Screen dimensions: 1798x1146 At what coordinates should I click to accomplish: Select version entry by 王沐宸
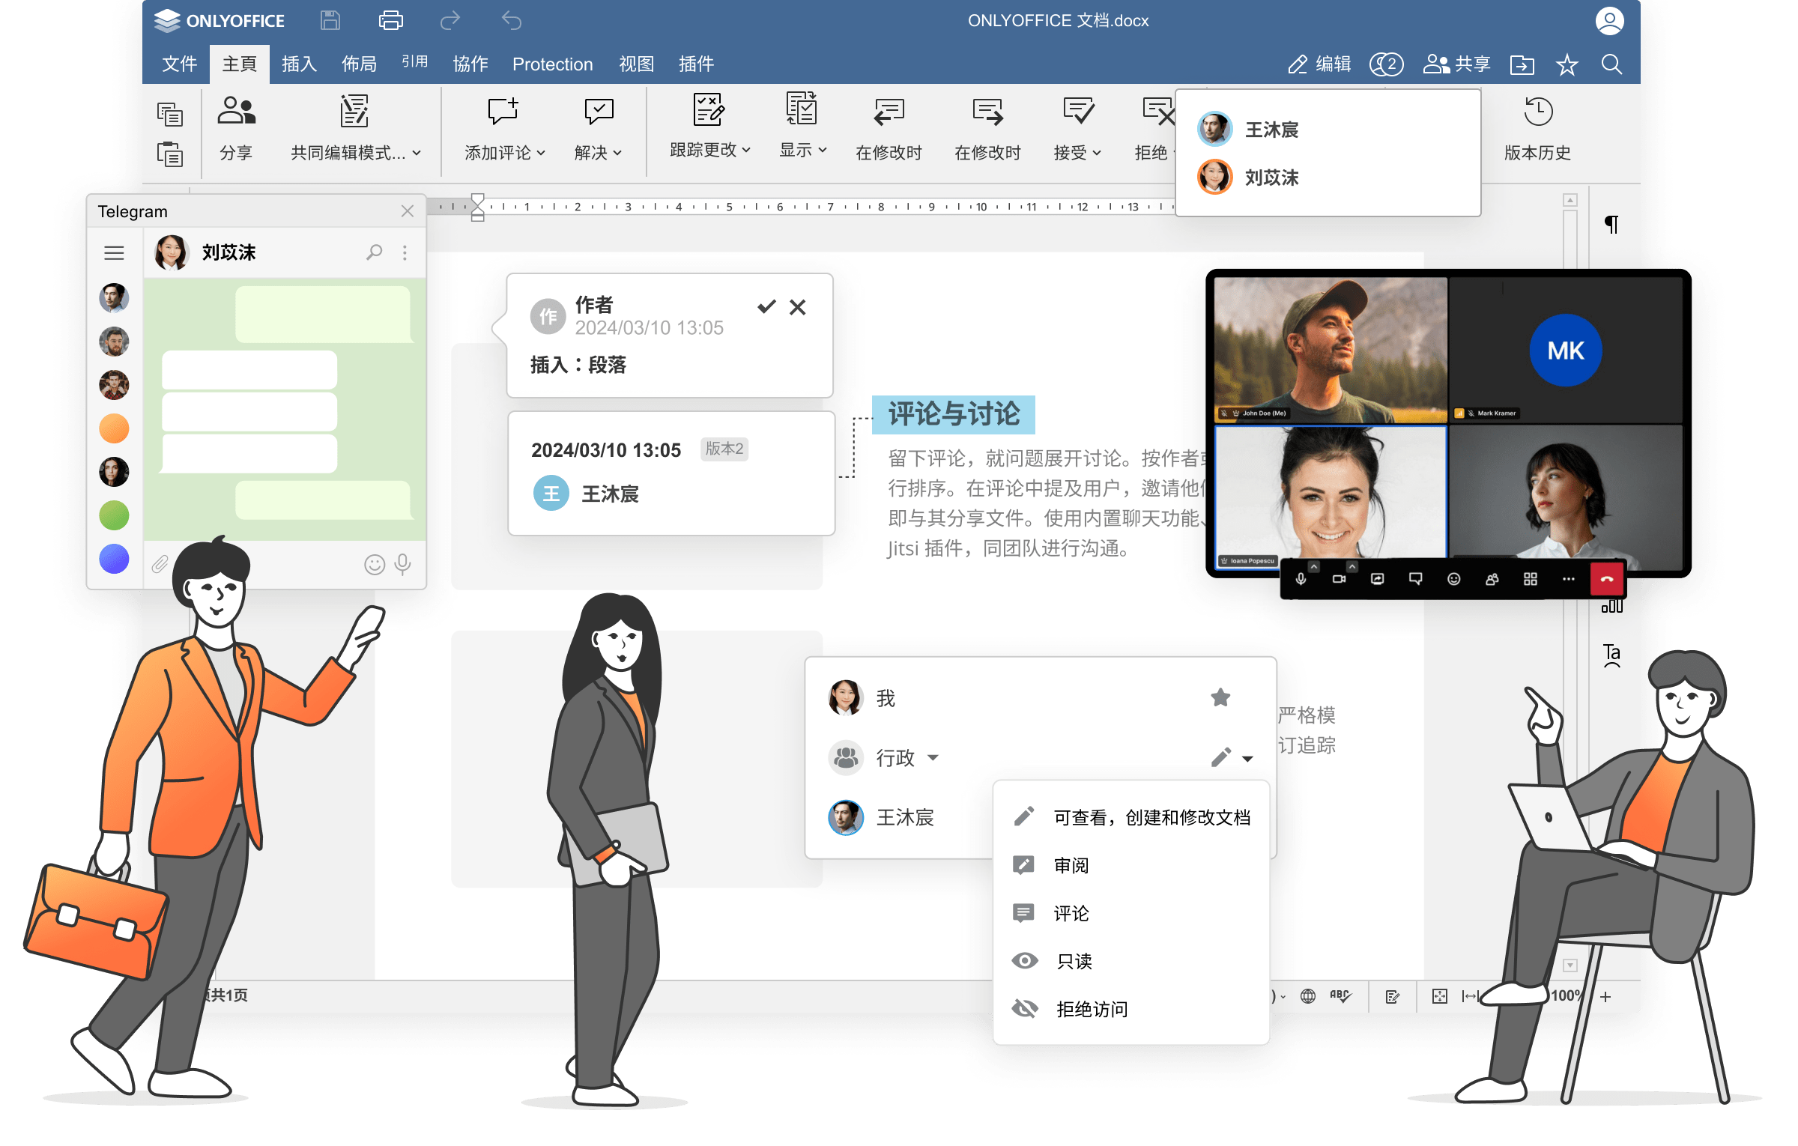click(671, 473)
